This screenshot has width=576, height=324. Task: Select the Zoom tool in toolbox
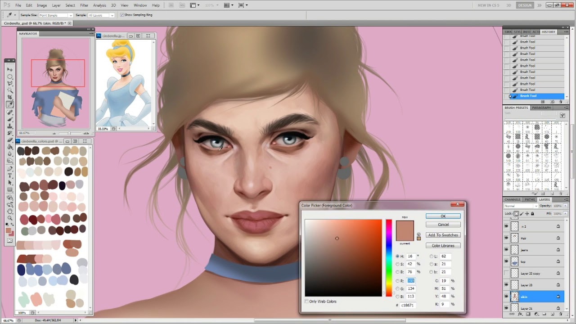(x=9, y=218)
